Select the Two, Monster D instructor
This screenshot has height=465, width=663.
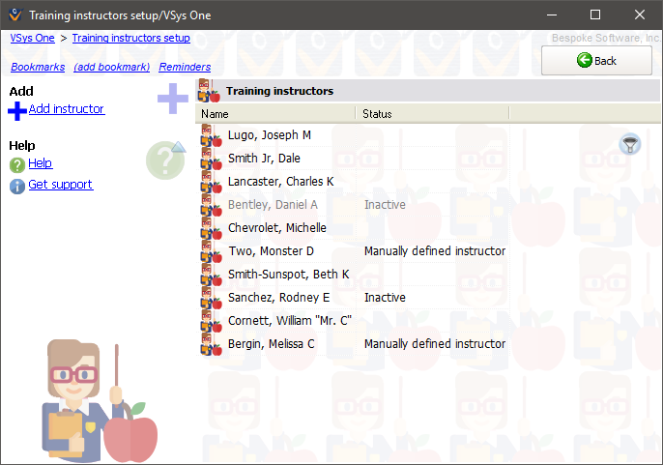point(271,251)
